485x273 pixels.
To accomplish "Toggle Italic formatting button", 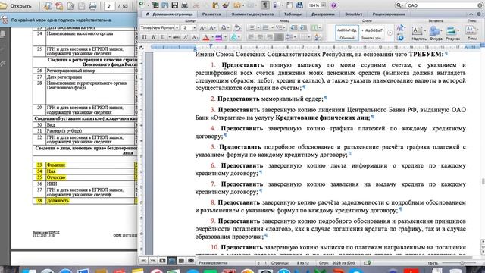I will pyautogui.click(x=153, y=37).
